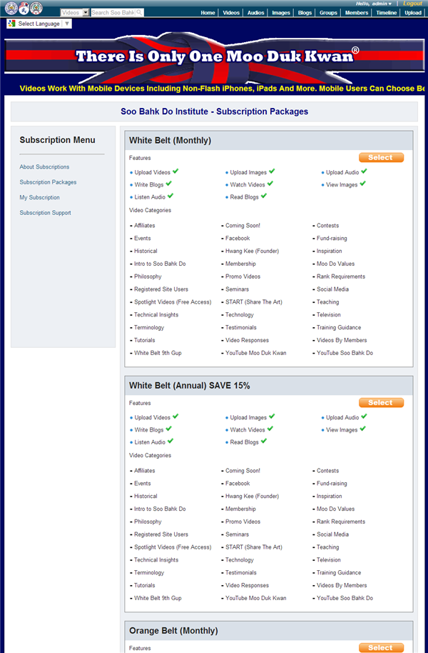
Task: Click Watch Videos under White Belt (Monthly)
Action: click(x=248, y=184)
